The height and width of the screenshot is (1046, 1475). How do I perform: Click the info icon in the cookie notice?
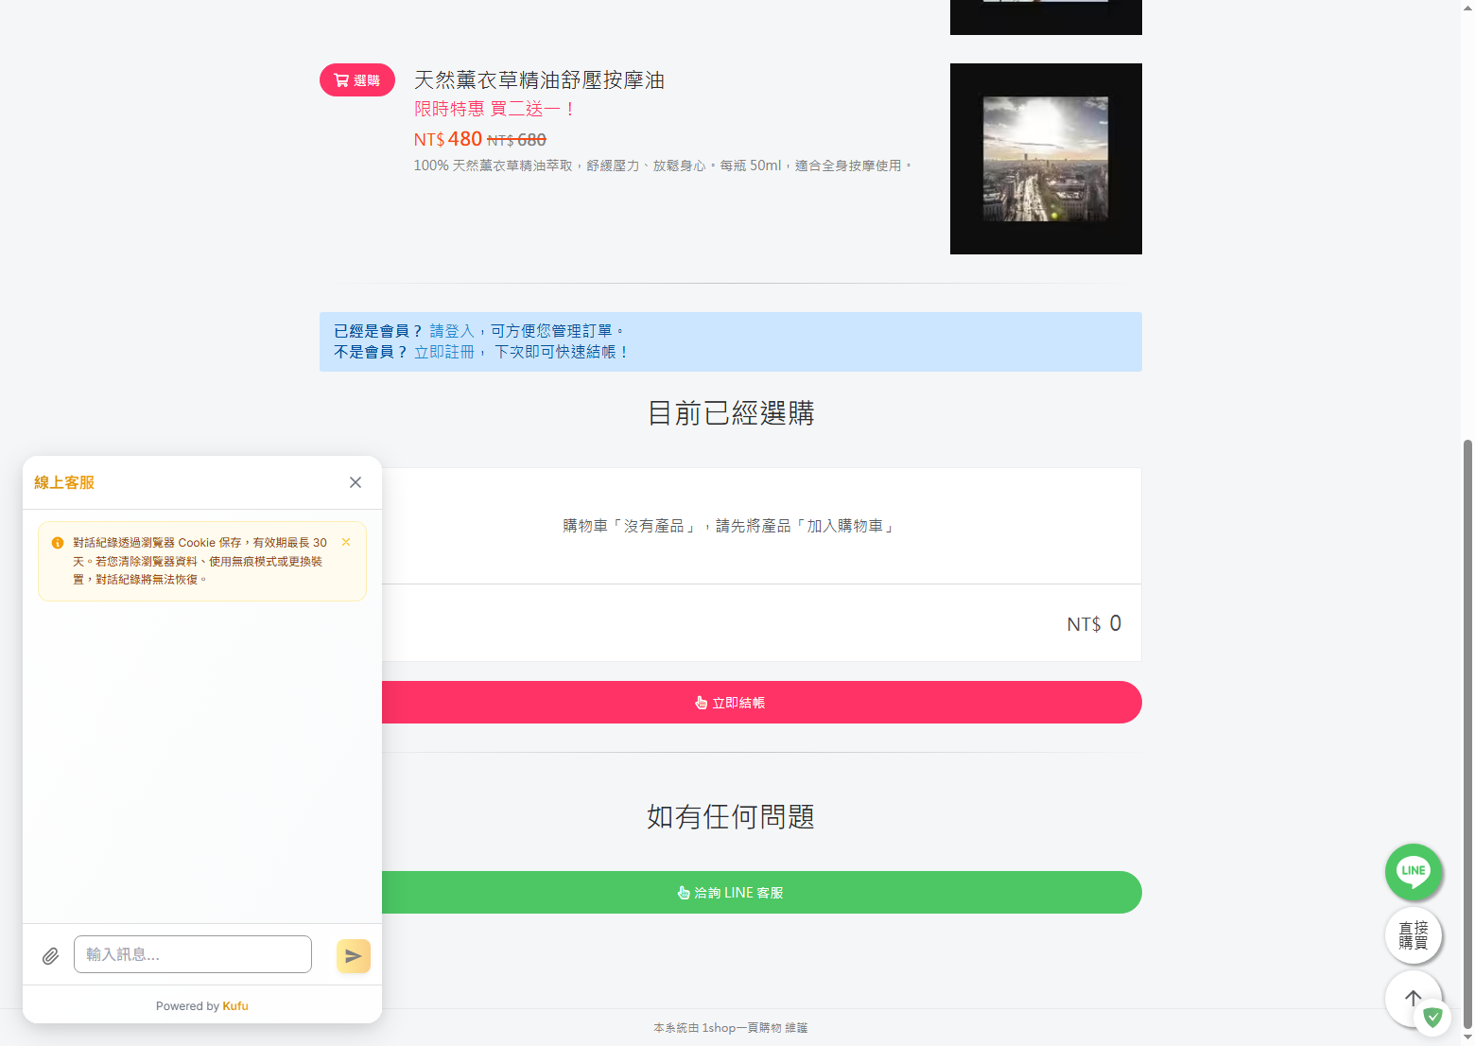[x=58, y=542]
